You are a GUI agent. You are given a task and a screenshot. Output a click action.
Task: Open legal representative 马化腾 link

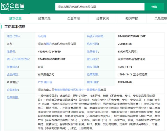point(42,36)
